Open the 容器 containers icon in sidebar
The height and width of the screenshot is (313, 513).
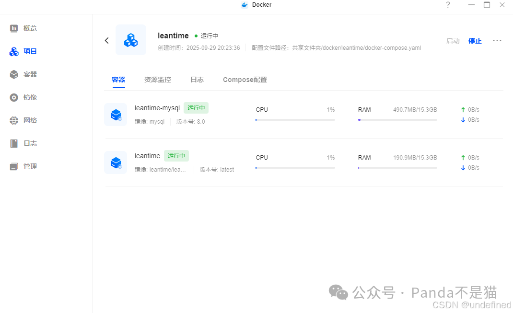(14, 75)
